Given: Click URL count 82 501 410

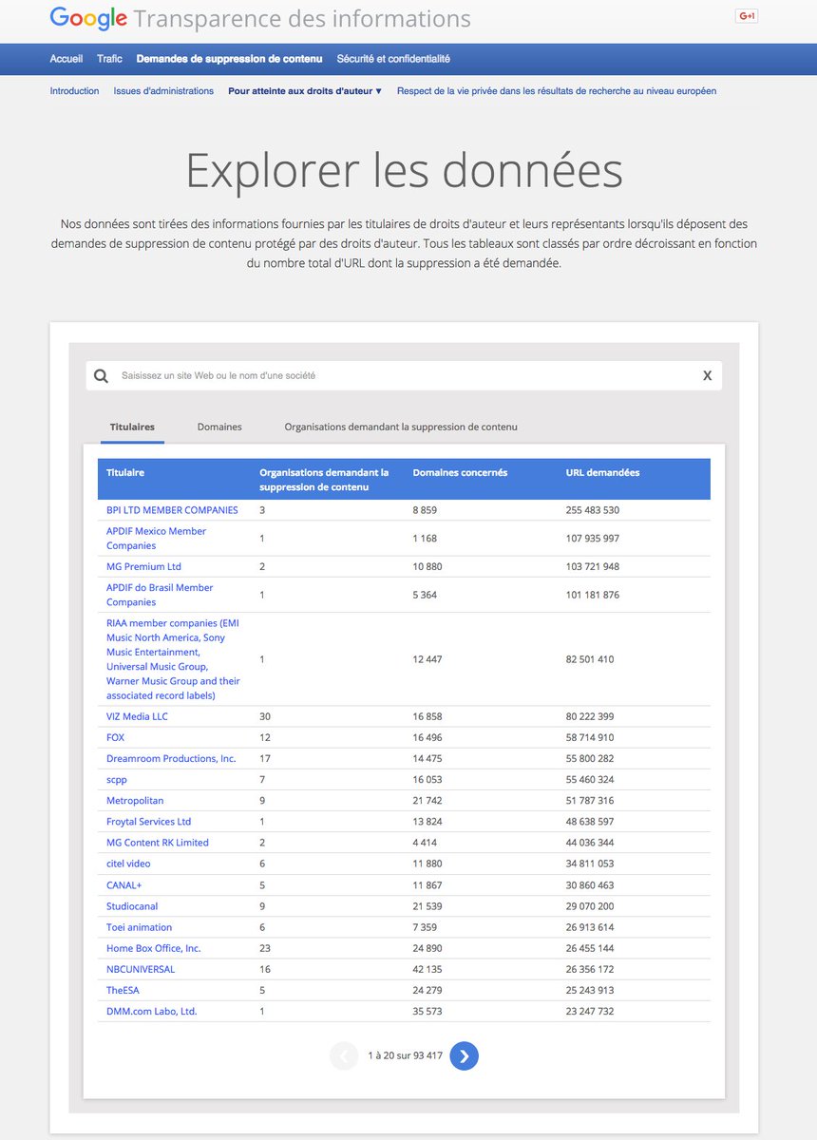Looking at the screenshot, I should click(x=590, y=659).
